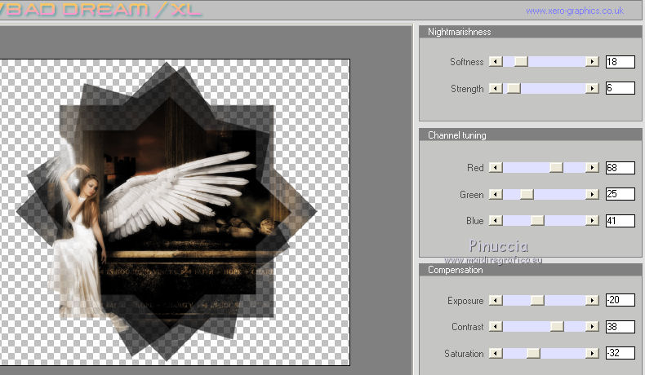Click the Contrast value field showing 38
The width and height of the screenshot is (645, 375).
(621, 327)
